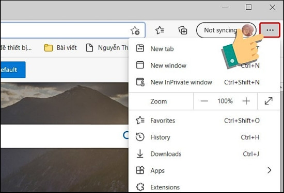
Task: Enter full screen via diagonal arrow
Action: (269, 101)
